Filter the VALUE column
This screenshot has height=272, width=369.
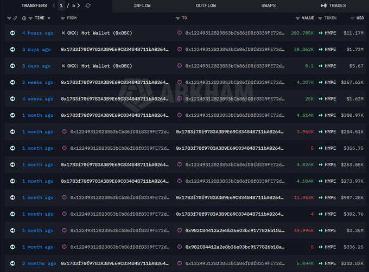(x=298, y=18)
